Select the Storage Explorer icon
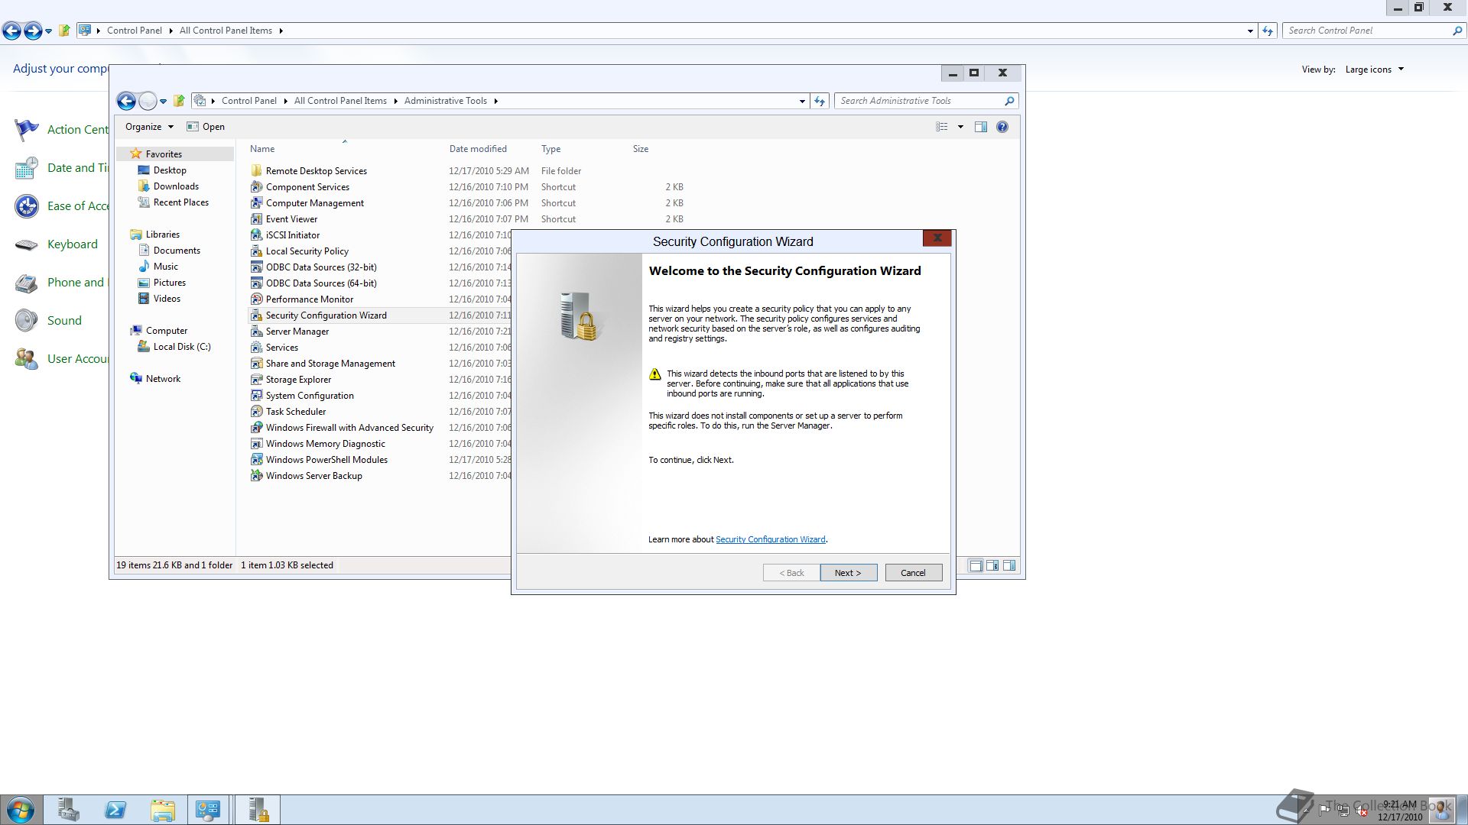 click(257, 379)
